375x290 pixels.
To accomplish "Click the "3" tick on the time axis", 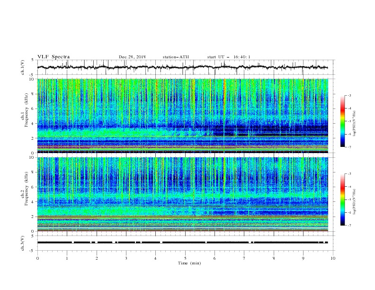I will click(126, 258).
